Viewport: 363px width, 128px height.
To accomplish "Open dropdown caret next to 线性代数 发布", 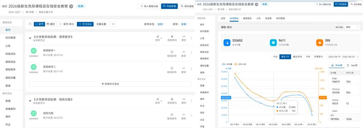I will tap(161, 101).
